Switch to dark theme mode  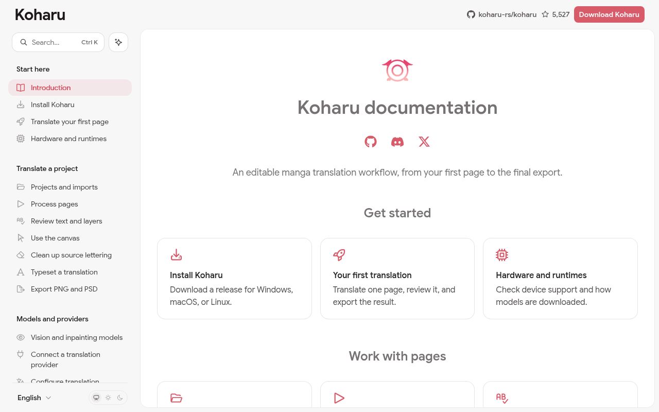[120, 398]
